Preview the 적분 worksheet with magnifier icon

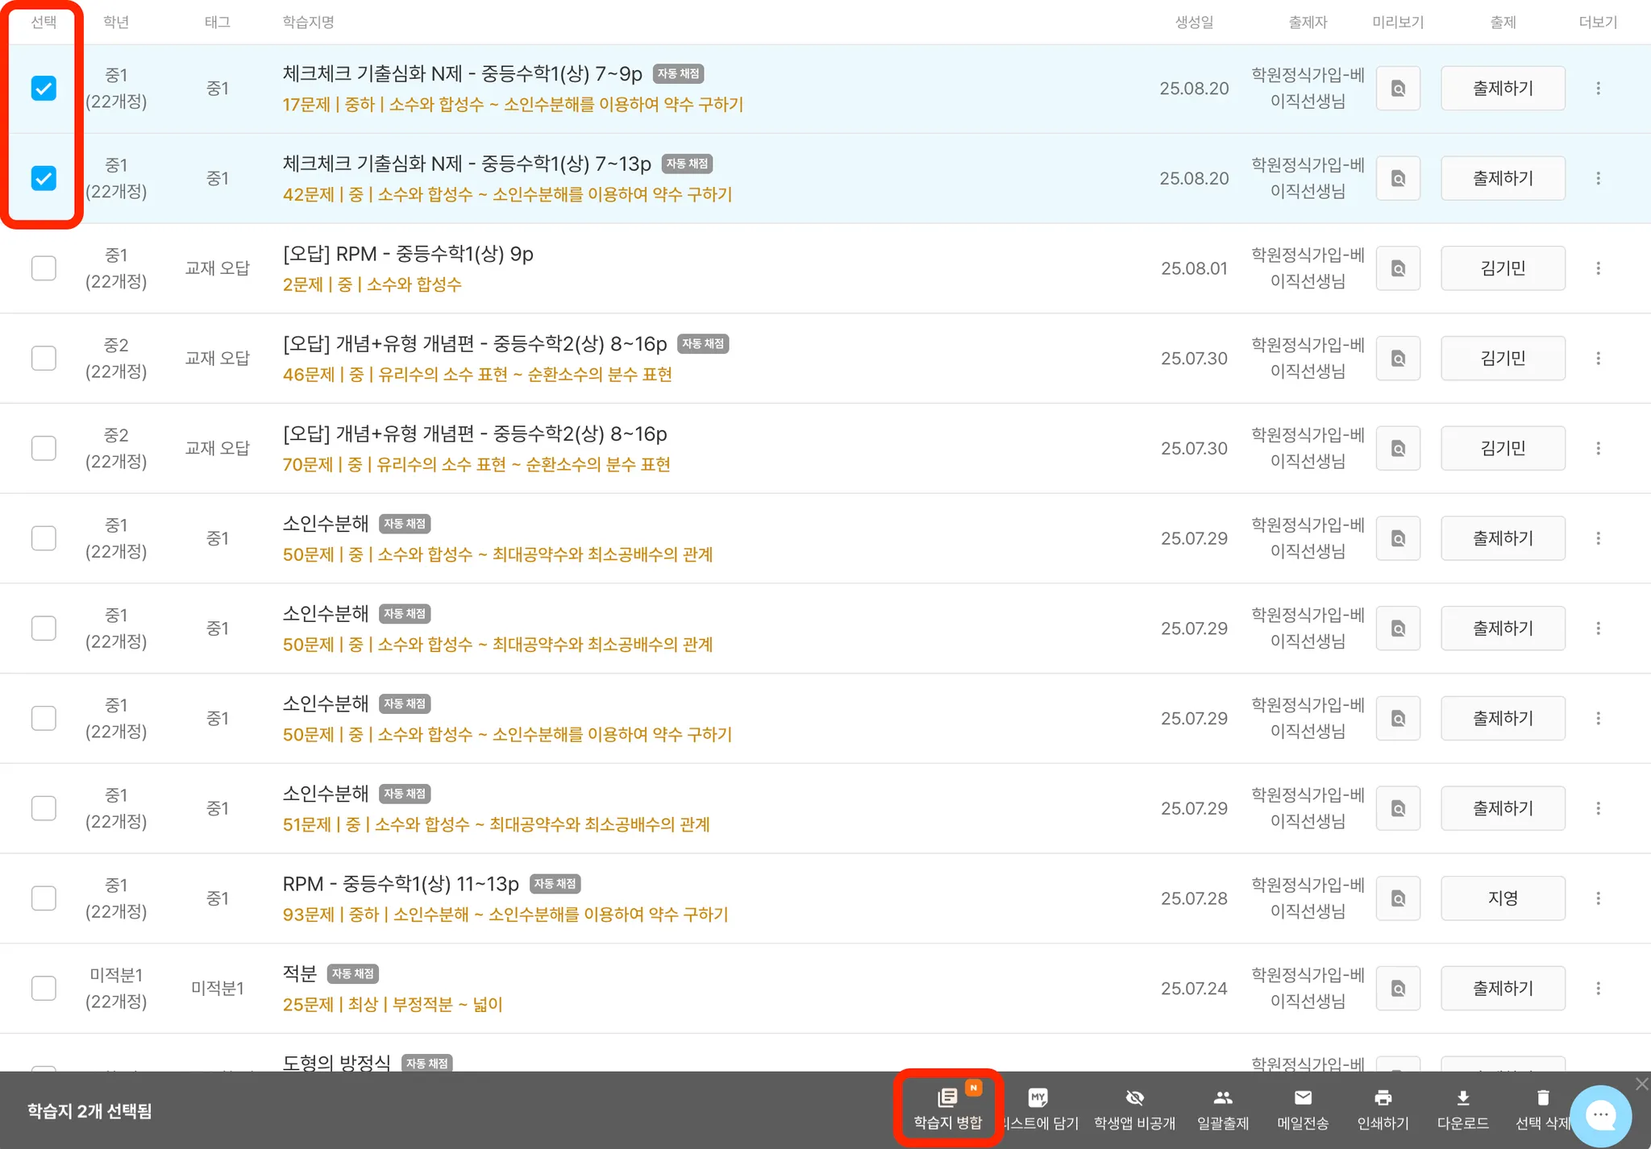coord(1398,988)
